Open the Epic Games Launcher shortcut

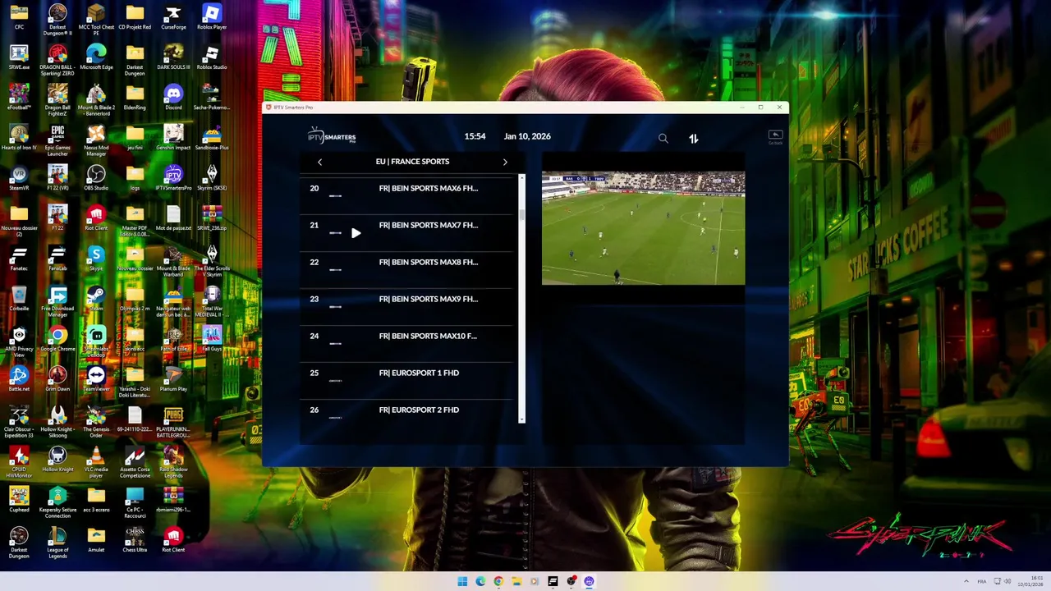point(57,140)
